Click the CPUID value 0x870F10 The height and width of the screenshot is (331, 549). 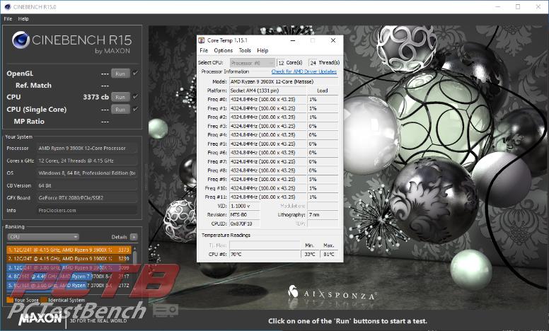(x=244, y=223)
